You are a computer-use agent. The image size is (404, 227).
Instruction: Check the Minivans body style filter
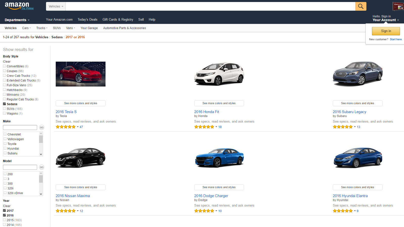[4, 94]
